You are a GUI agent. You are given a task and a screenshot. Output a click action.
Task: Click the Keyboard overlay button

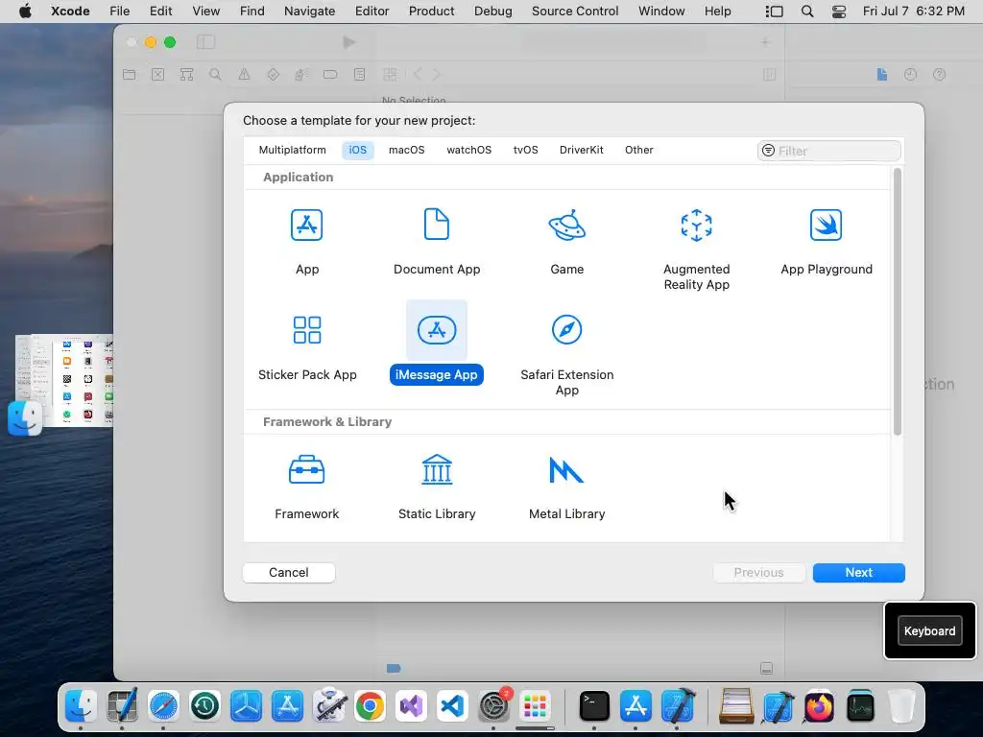pos(929,631)
